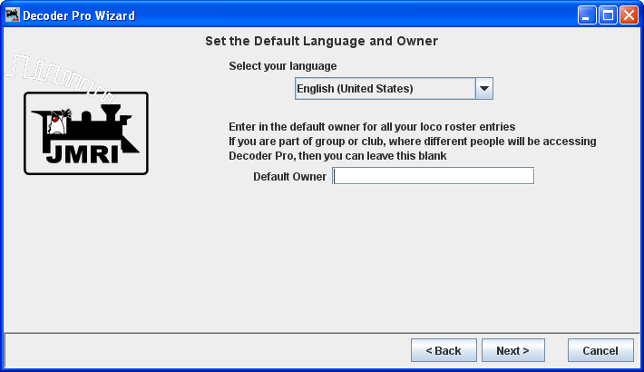Click the JMRI locomotive logo
This screenshot has height=372, width=644.
click(x=85, y=132)
